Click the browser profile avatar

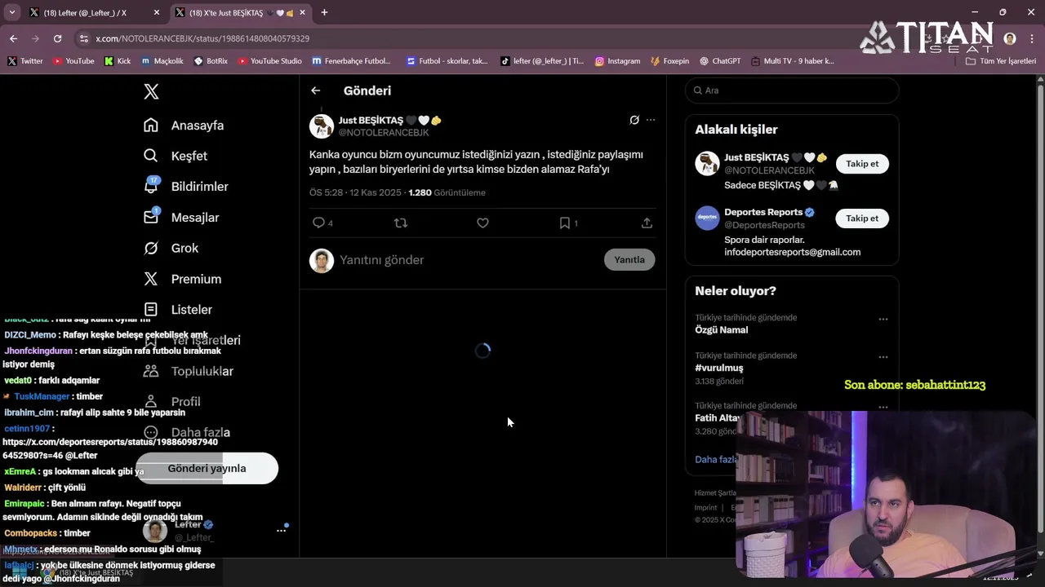pos(1010,38)
